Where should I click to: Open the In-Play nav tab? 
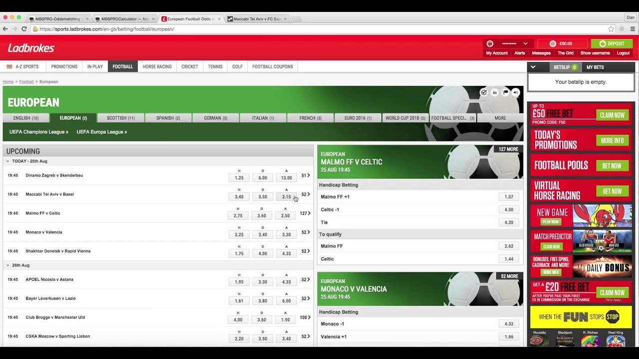coord(95,66)
